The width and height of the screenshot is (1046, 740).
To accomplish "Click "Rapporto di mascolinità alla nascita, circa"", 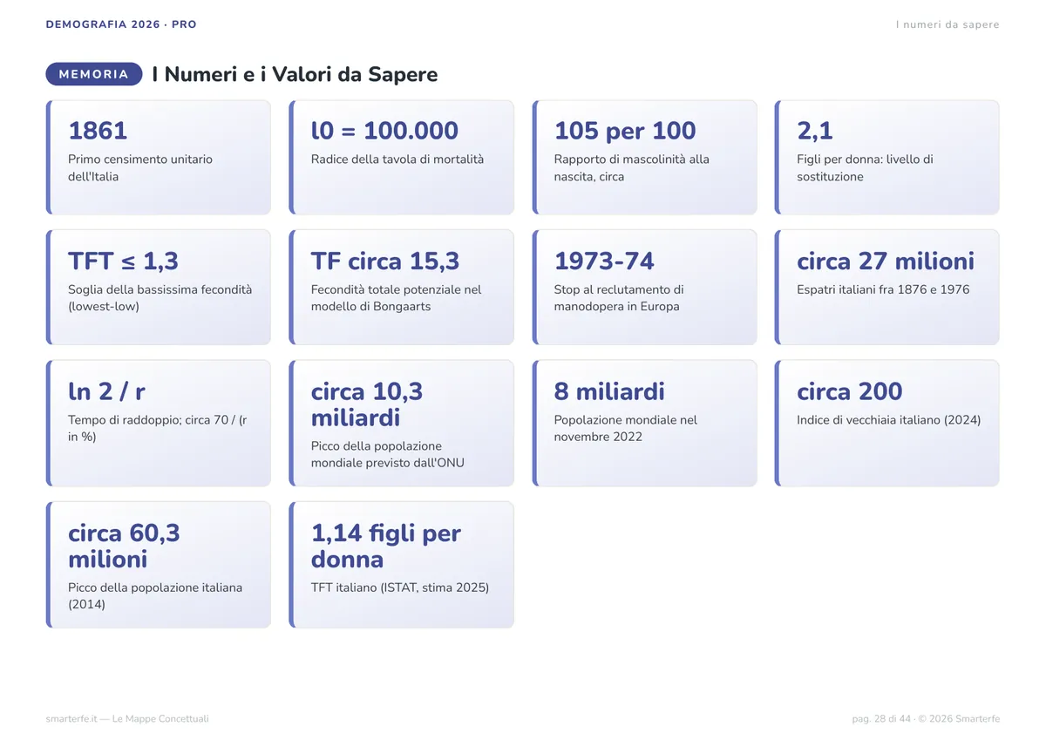I will [x=632, y=168].
